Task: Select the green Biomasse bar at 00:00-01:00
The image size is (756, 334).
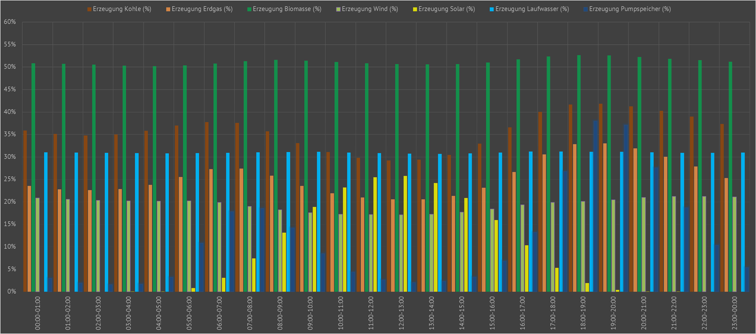Action: click(33, 177)
